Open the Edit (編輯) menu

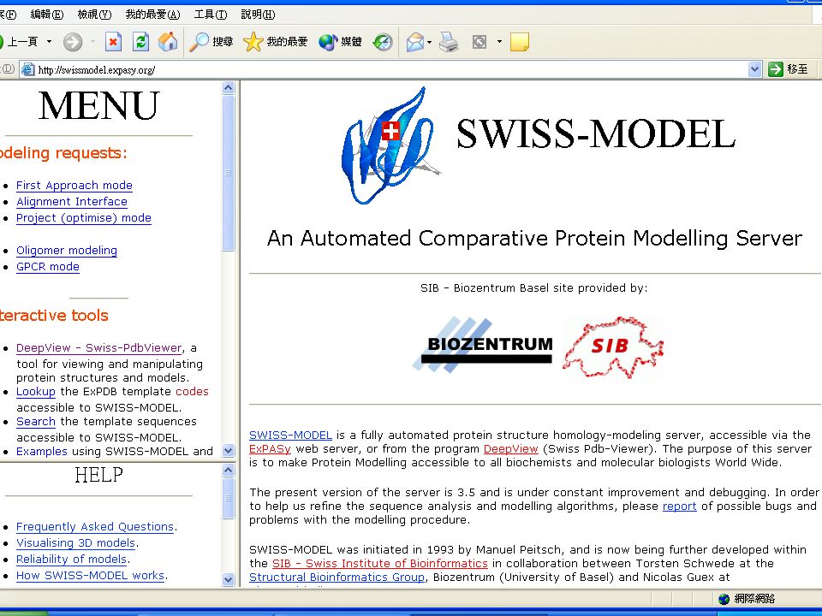click(46, 15)
